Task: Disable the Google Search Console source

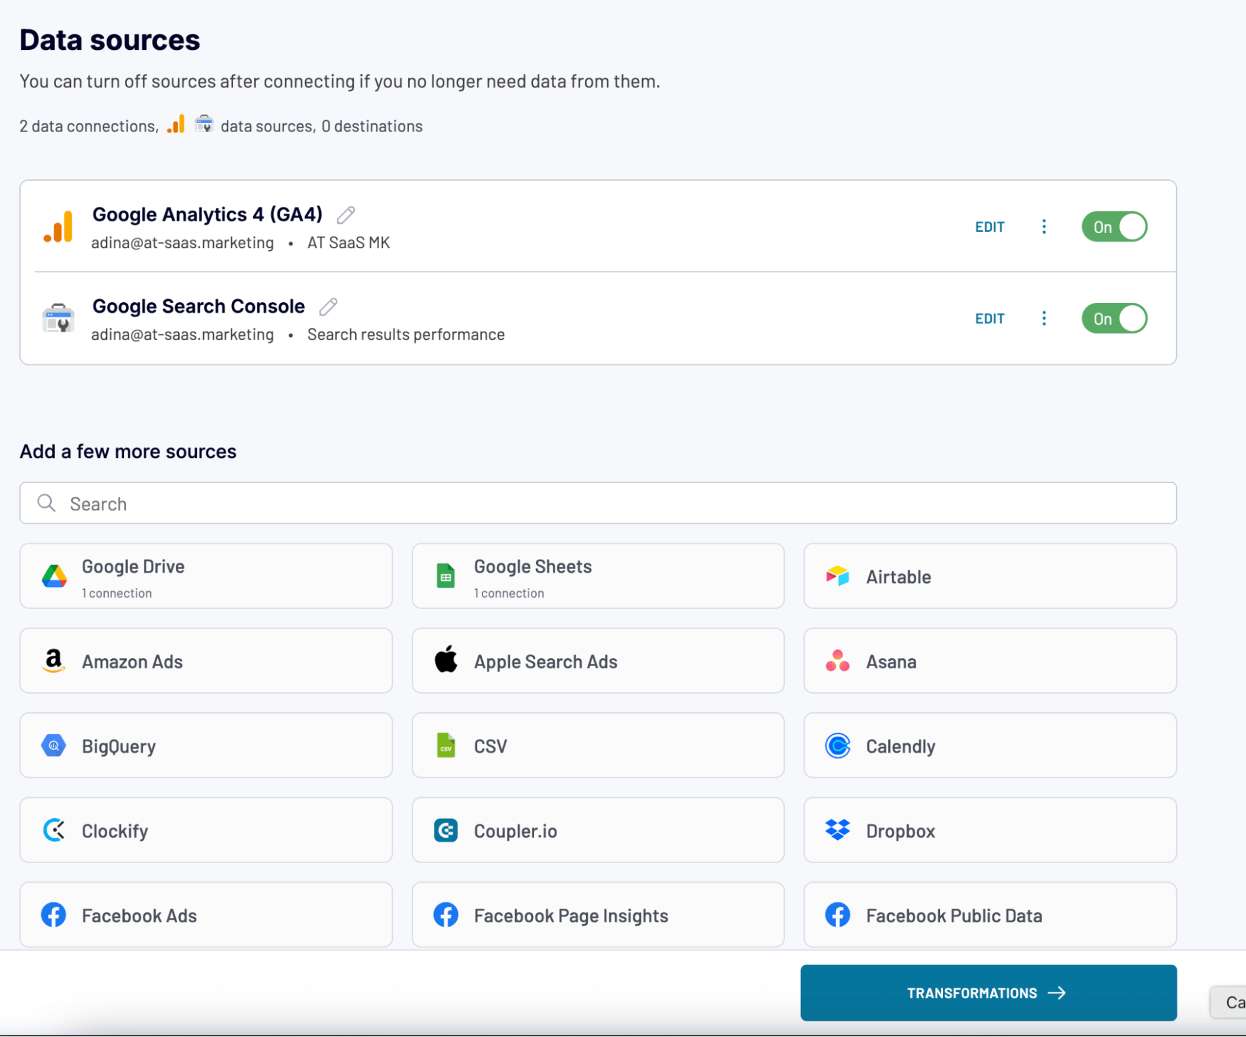Action: tap(1114, 318)
